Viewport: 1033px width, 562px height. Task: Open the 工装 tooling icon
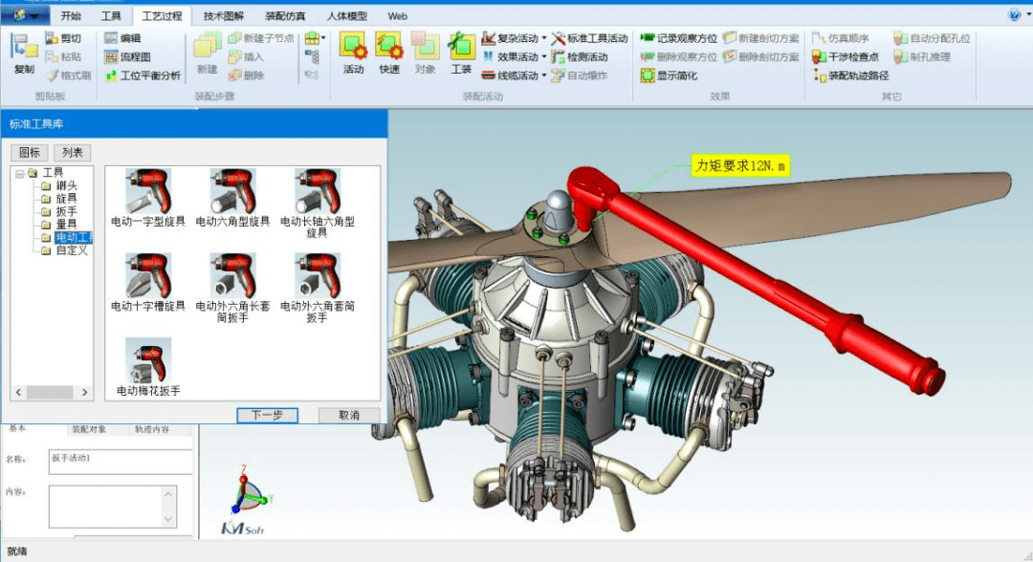tap(460, 53)
